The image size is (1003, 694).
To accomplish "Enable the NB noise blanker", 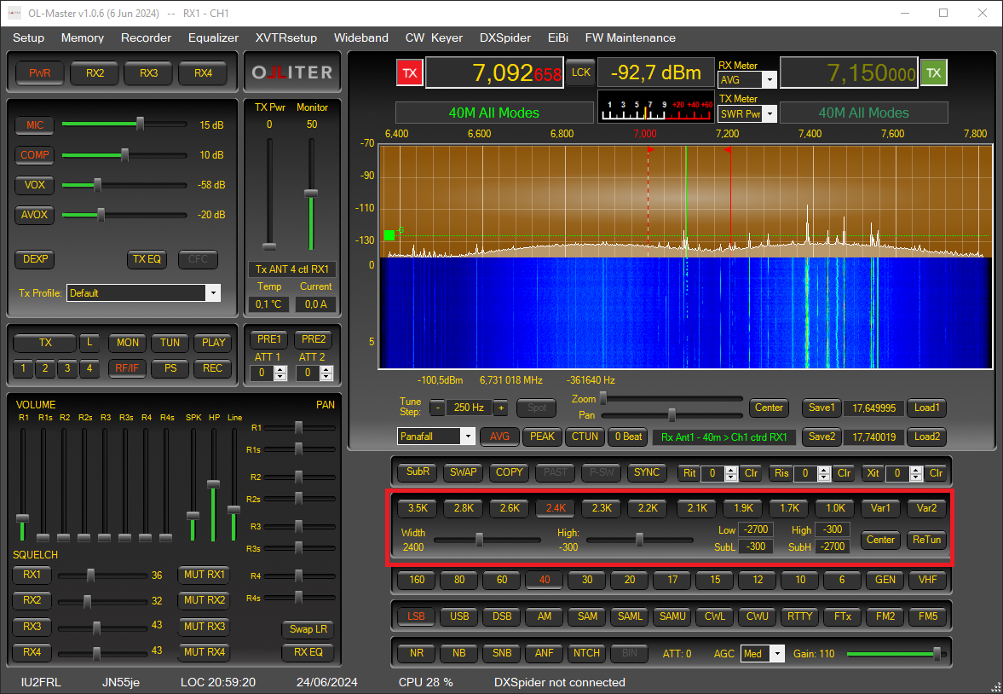I will (x=458, y=653).
